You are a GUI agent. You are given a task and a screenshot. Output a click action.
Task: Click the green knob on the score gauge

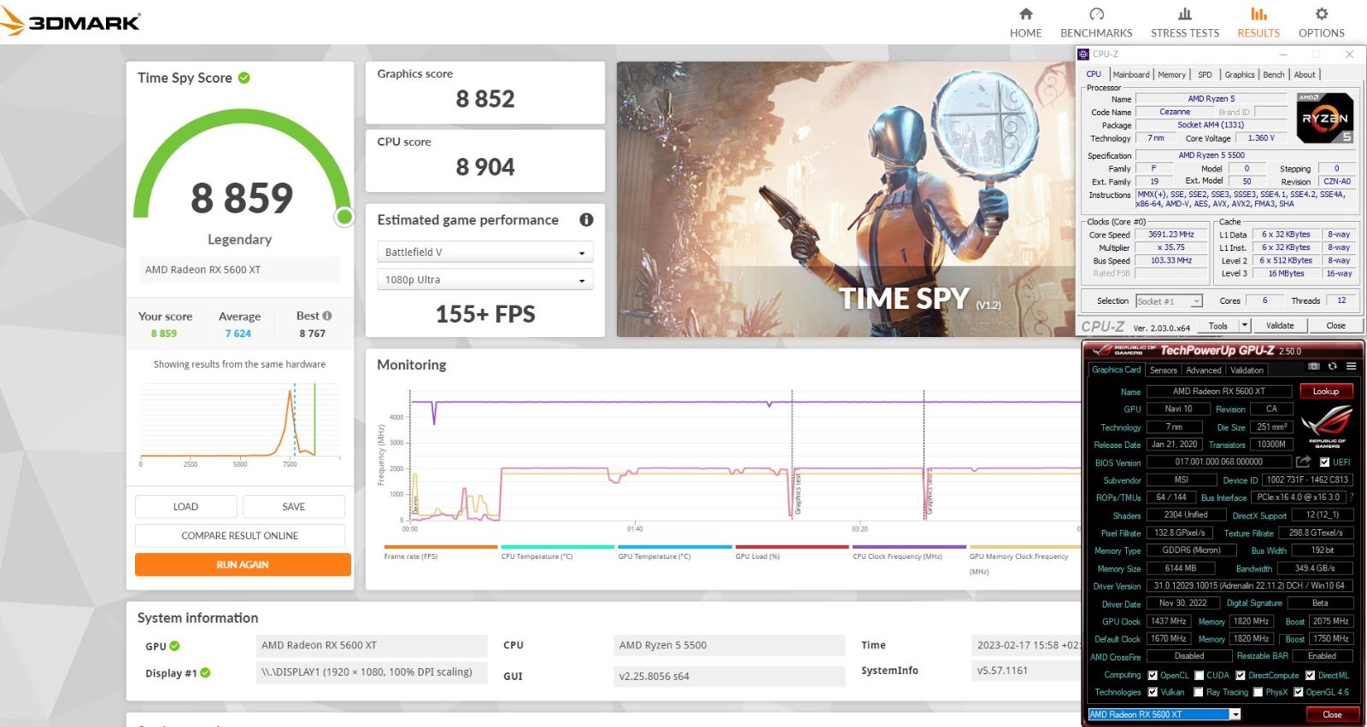344,217
